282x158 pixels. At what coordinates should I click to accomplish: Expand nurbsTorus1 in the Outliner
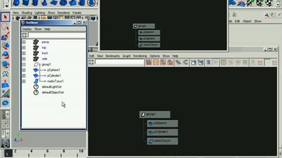pyautogui.click(x=24, y=81)
